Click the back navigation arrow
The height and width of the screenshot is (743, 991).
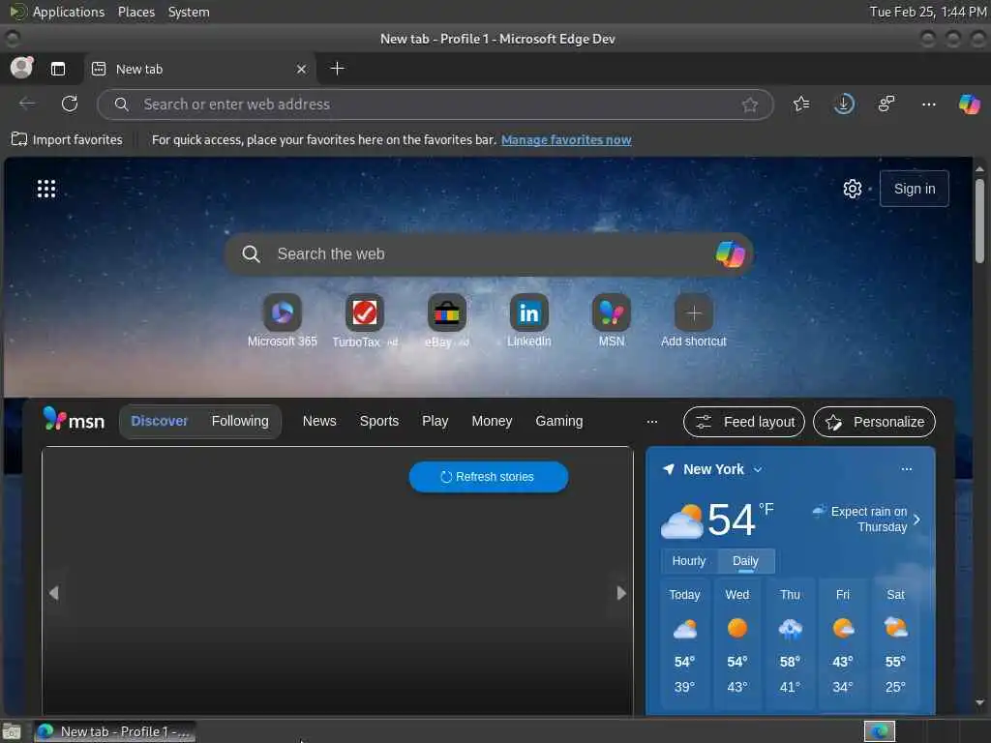(27, 104)
